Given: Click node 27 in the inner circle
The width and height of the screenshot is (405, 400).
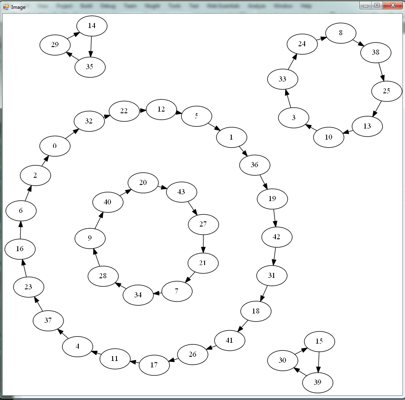Looking at the screenshot, I should pyautogui.click(x=203, y=224).
